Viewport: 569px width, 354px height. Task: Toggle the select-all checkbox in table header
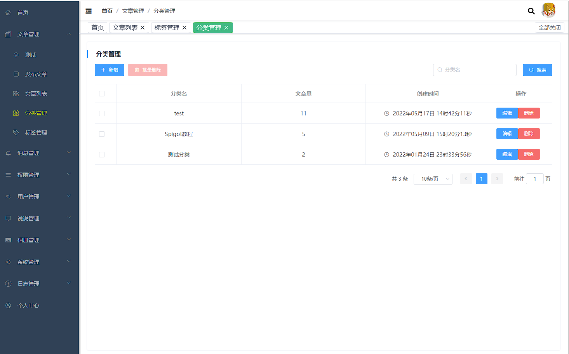(102, 94)
